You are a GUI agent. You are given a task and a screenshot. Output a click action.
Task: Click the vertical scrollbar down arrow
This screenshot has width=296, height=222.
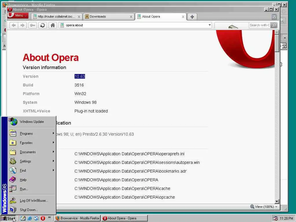coord(277,201)
